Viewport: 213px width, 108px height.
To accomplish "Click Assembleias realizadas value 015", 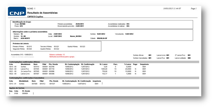I will coord(128,24).
